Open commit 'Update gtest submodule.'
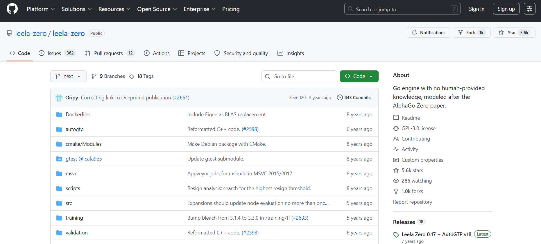Screen dimensions: 541x244 (x=216, y=159)
